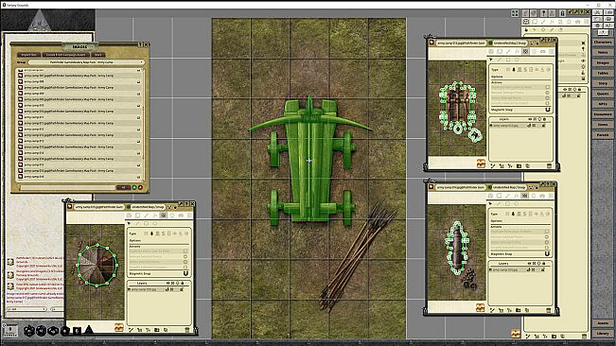Select arrow pointer tool in lower-right image window

coord(490,204)
